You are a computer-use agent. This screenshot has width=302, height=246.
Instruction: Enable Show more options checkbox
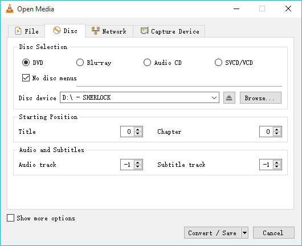(10, 218)
